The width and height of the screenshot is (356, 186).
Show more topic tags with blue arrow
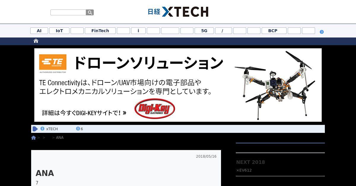click(x=322, y=32)
